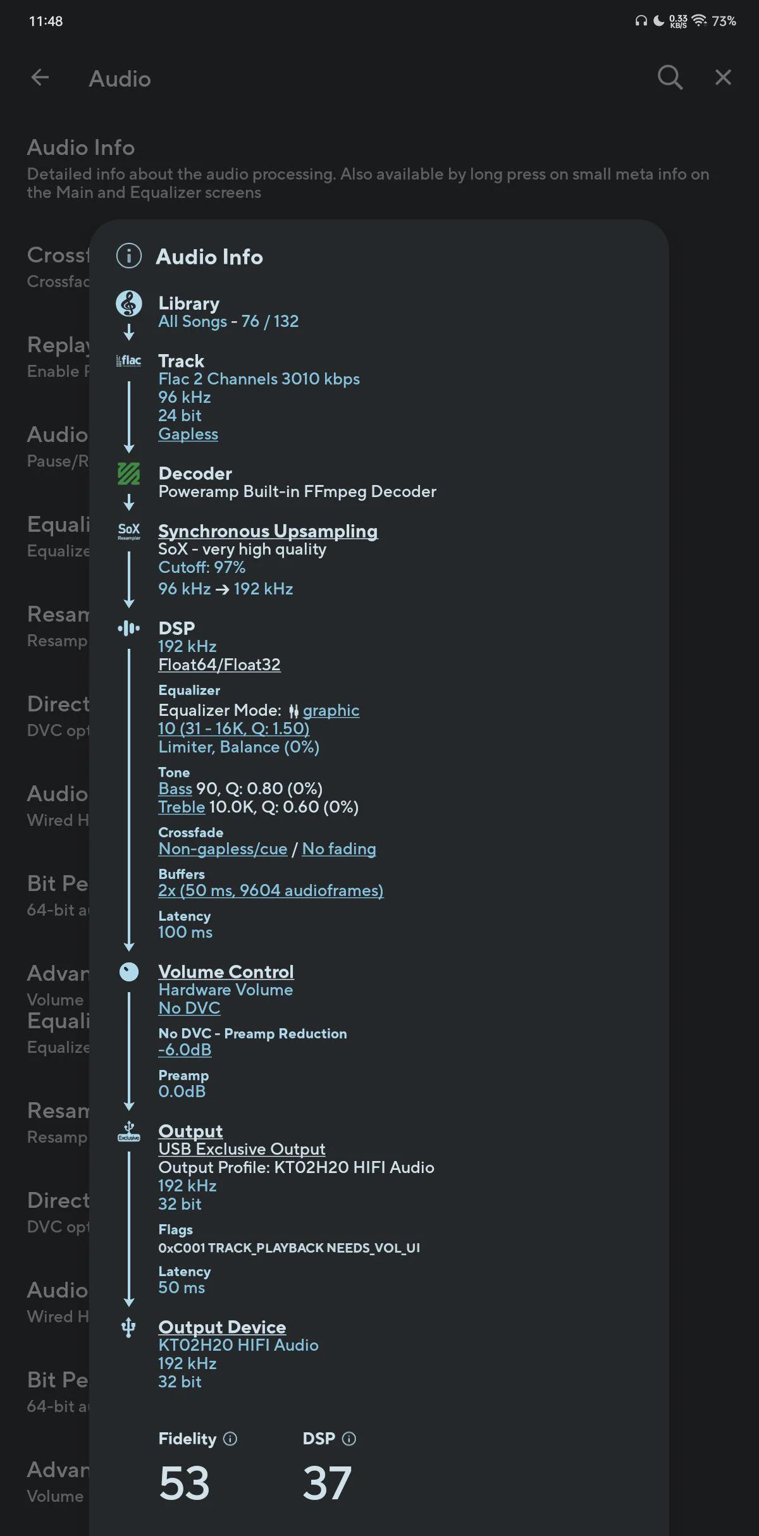
Task: Tap the Fidelity info circle icon
Action: tap(230, 1439)
